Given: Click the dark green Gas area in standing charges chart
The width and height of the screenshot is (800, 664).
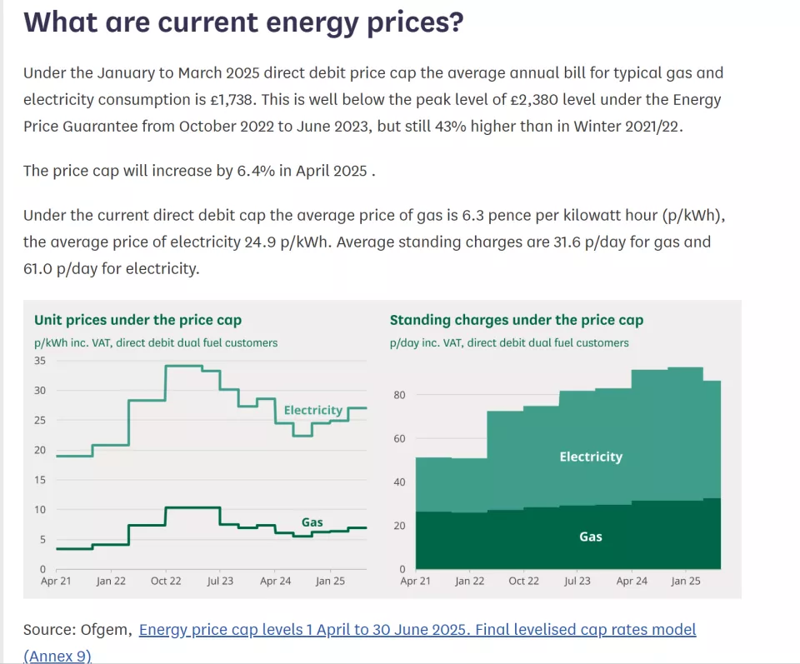Looking at the screenshot, I should click(x=590, y=537).
